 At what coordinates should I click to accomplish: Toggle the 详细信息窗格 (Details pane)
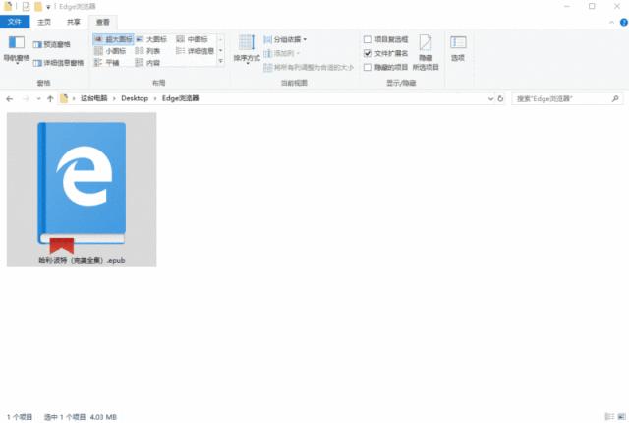coord(58,63)
